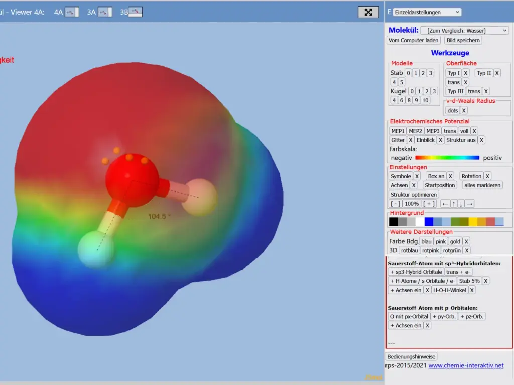Disable v-d-Waals dots with X button
Viewport: 514px width, 385px height.
click(464, 110)
